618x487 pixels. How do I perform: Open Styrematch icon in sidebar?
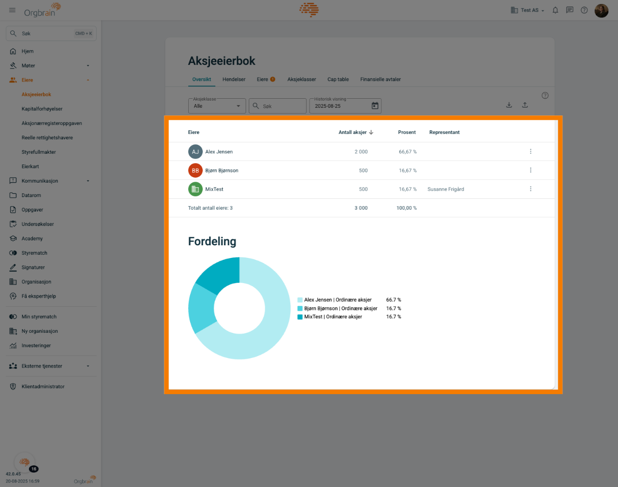13,253
